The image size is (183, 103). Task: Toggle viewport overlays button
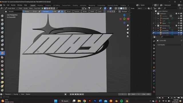coord(111,8)
